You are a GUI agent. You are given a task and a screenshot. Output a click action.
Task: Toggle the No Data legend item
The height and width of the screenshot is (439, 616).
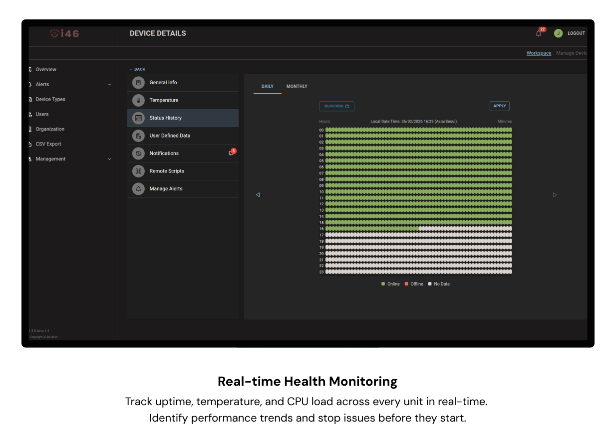click(439, 284)
